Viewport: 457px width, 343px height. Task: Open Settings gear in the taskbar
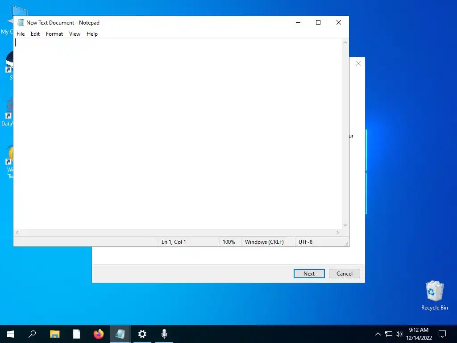pos(142,334)
